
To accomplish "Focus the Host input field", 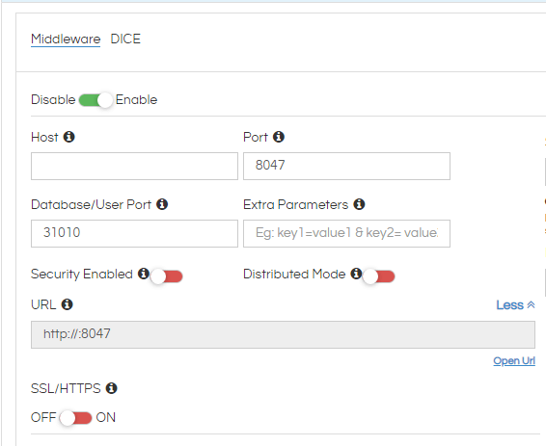I will click(134, 166).
